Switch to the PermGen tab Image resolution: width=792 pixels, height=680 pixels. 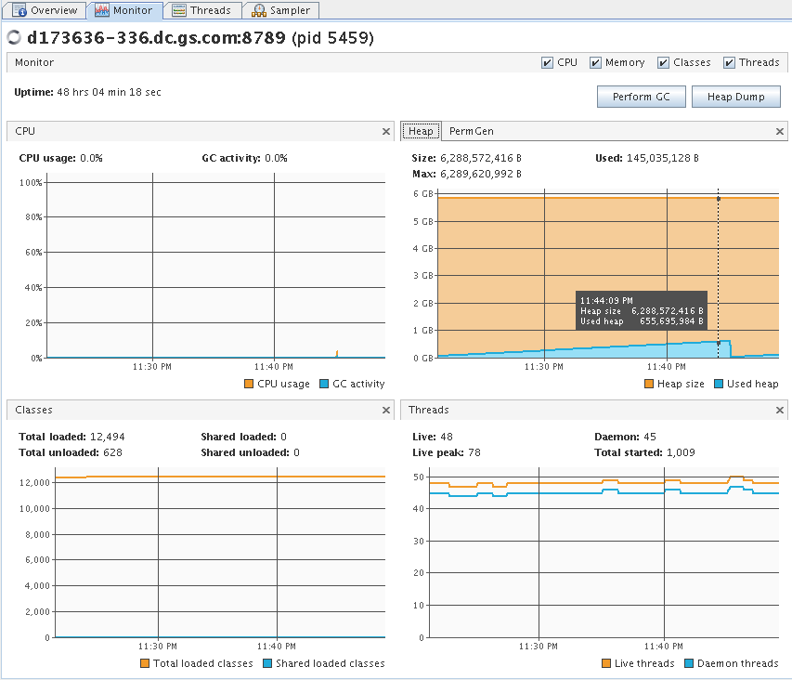click(x=471, y=132)
